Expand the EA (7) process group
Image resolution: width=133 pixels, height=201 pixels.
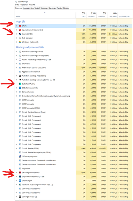coord(16,26)
